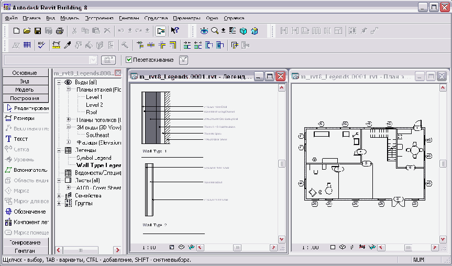This screenshot has width=452, height=266.
Task: Toggle legend view detail level icon
Action: coord(172,247)
